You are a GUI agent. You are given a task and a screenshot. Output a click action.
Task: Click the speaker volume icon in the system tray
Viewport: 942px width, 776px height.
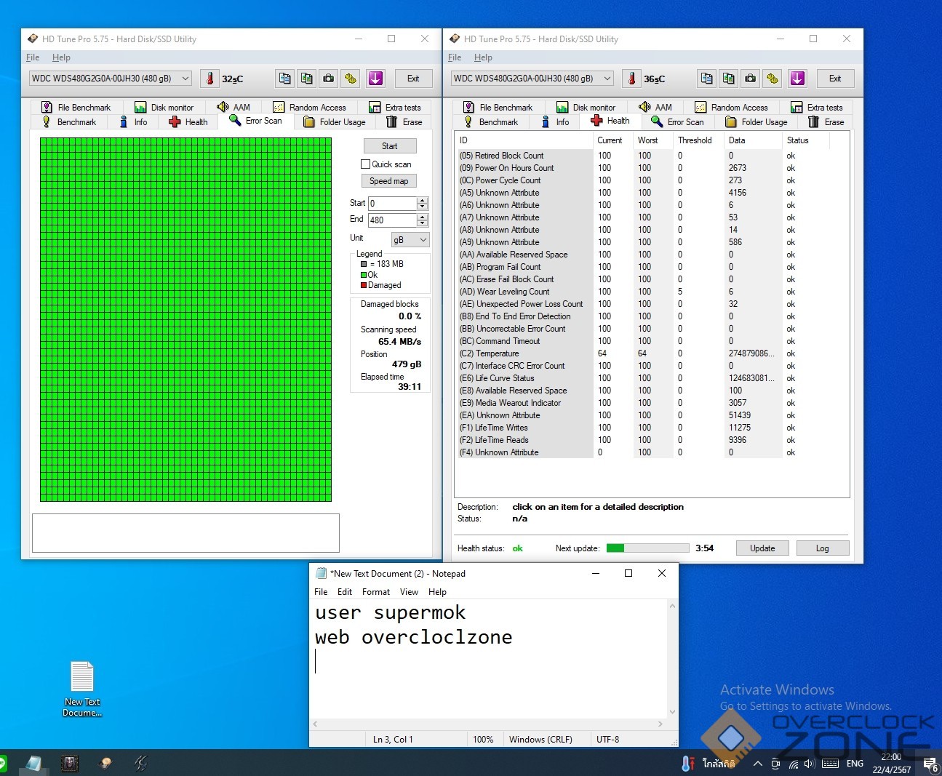(810, 764)
